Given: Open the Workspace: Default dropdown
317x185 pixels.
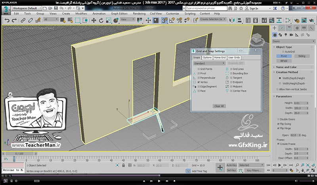Looking at the screenshot, I should click(x=27, y=8).
